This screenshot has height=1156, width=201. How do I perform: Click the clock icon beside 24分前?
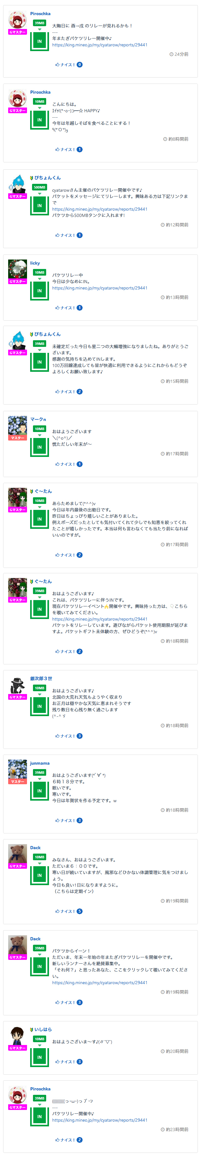coord(171,54)
